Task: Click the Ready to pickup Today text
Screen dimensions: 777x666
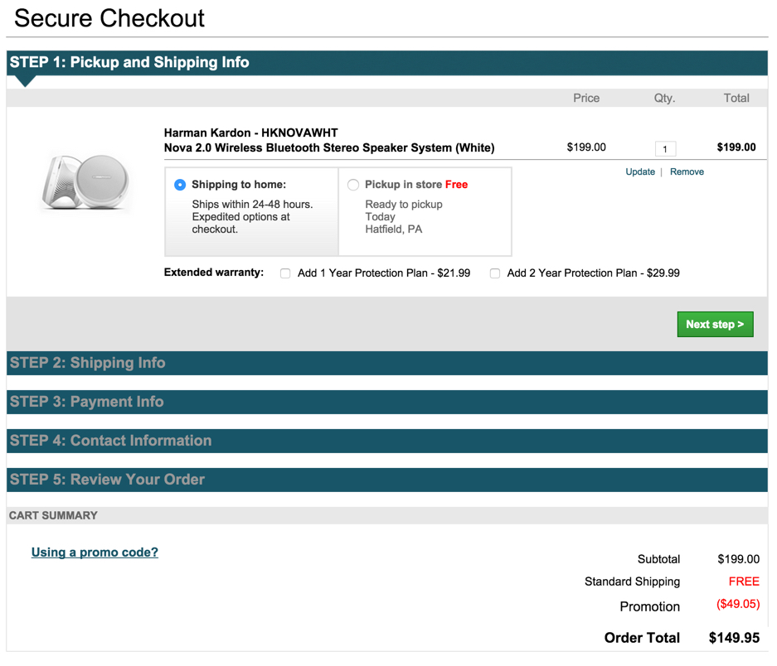Action: click(403, 210)
